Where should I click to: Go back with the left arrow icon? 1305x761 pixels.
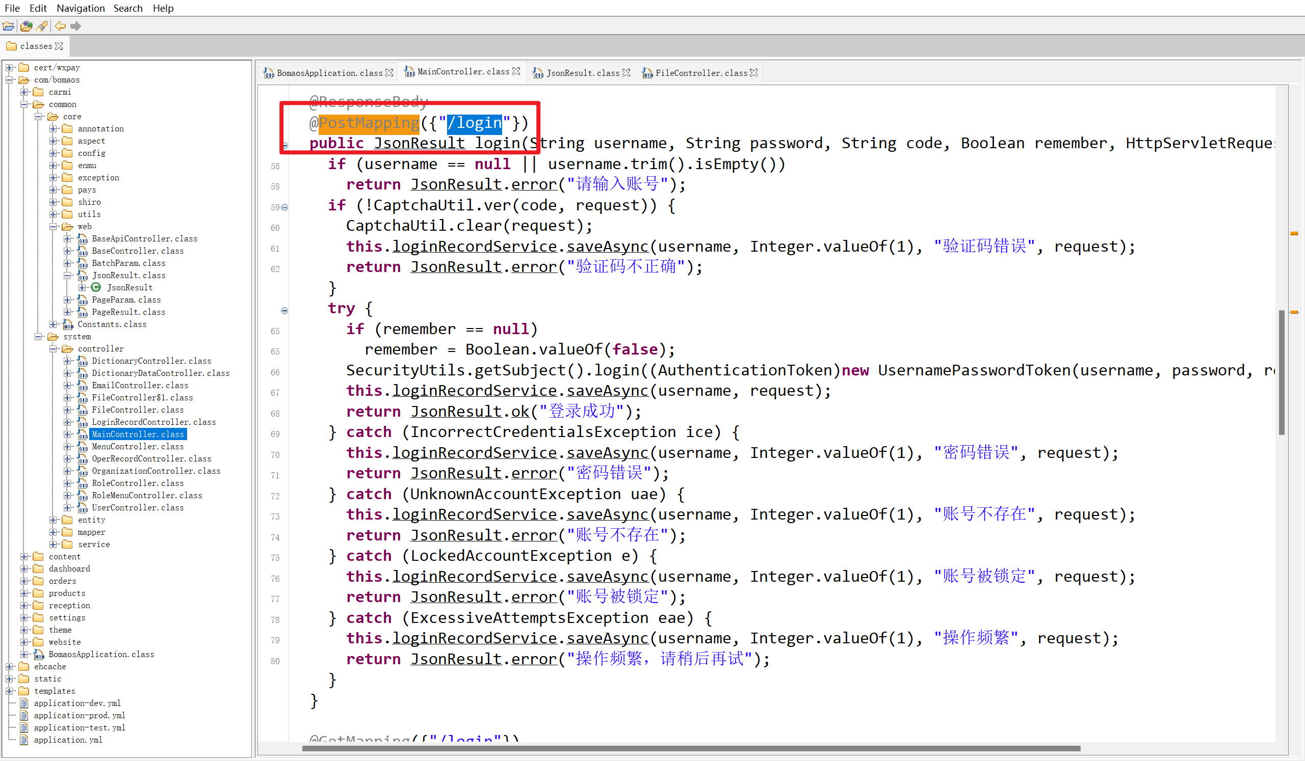coord(61,26)
